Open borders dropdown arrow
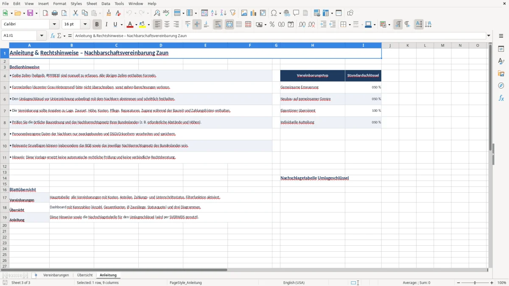 349,25
